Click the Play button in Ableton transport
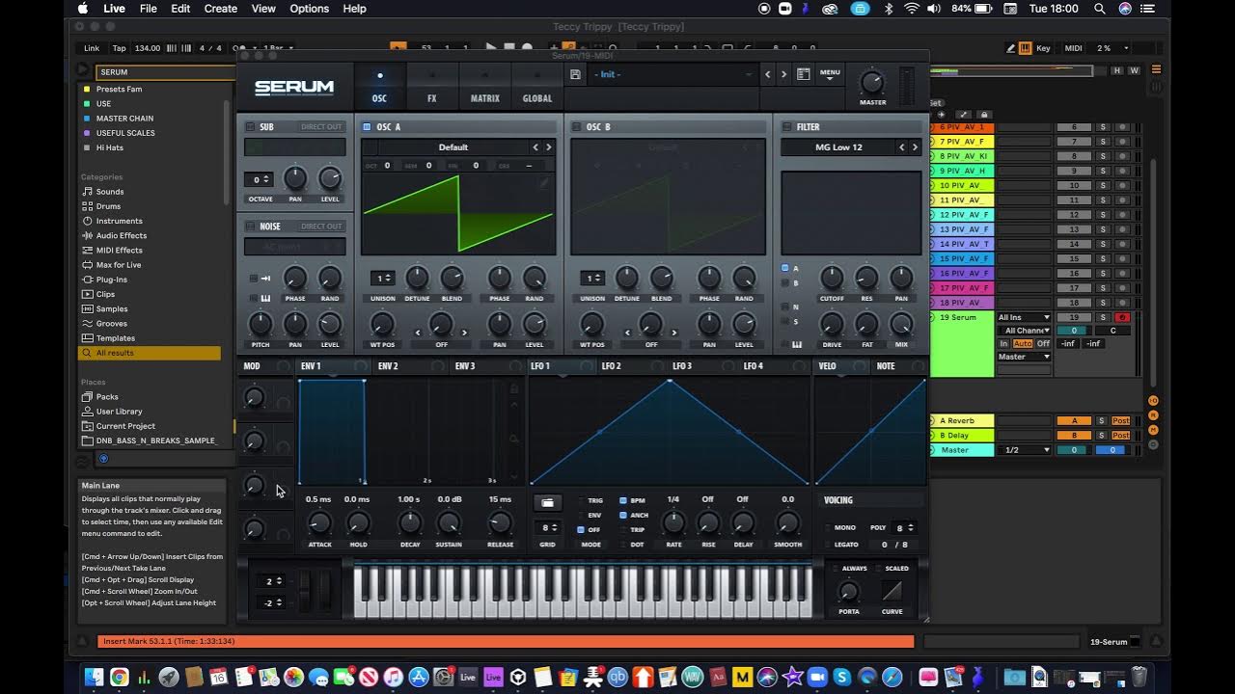Image resolution: width=1235 pixels, height=694 pixels. tap(491, 47)
